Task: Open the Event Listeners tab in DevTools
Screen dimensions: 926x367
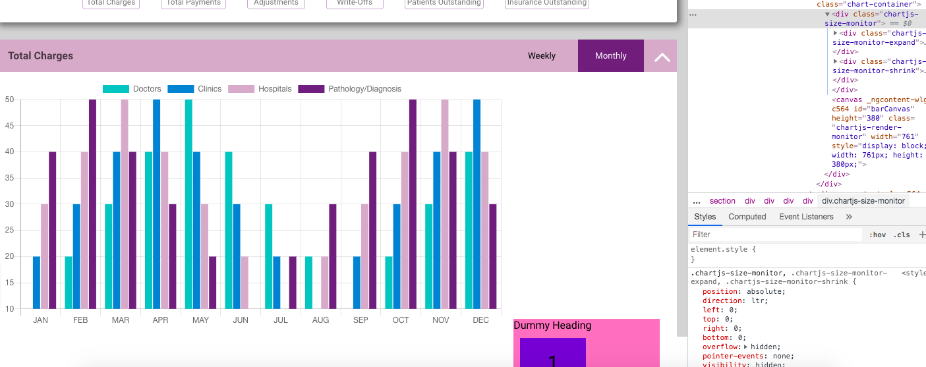Action: (806, 217)
